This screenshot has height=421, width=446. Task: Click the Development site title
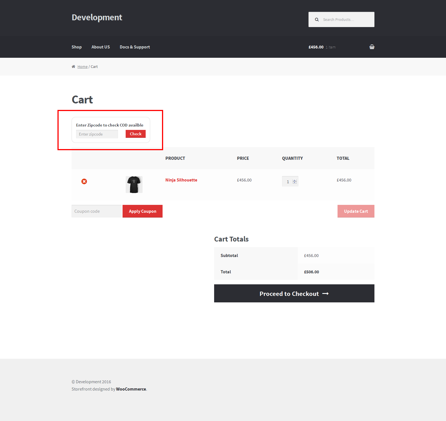[x=97, y=17]
